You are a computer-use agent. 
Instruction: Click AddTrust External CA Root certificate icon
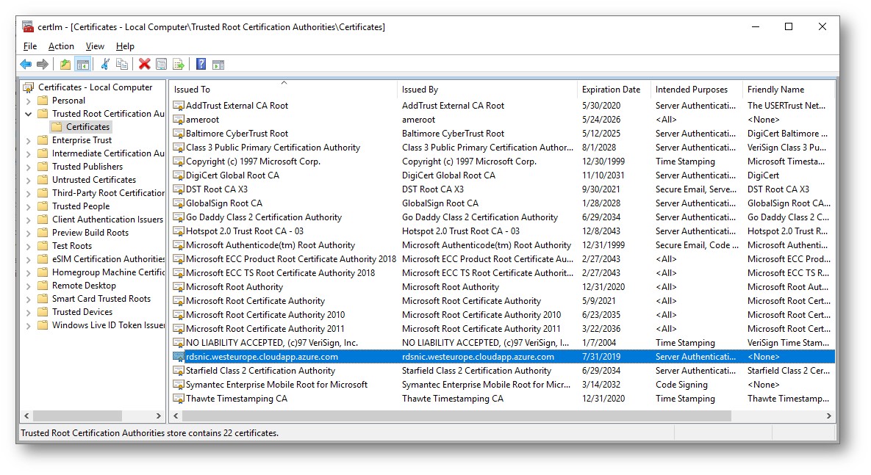(179, 106)
